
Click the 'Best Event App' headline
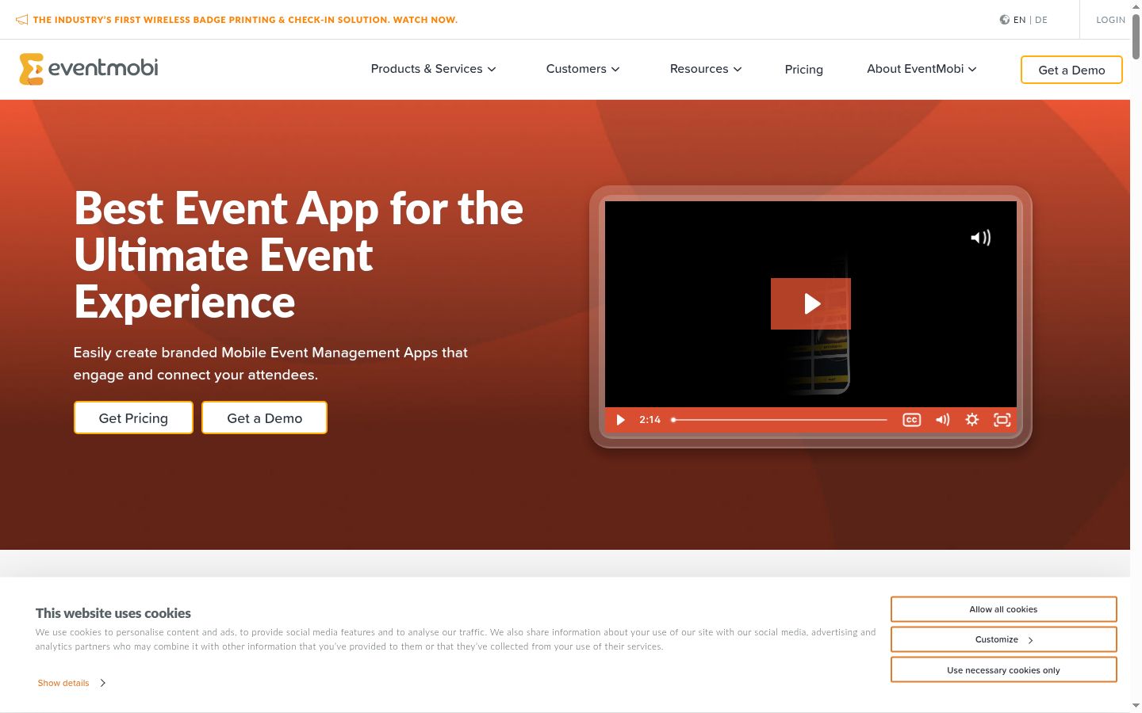pyautogui.click(x=298, y=255)
